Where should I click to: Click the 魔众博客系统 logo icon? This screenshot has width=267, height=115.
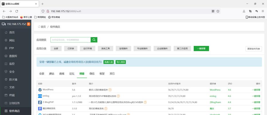pyautogui.click(x=40, y=108)
